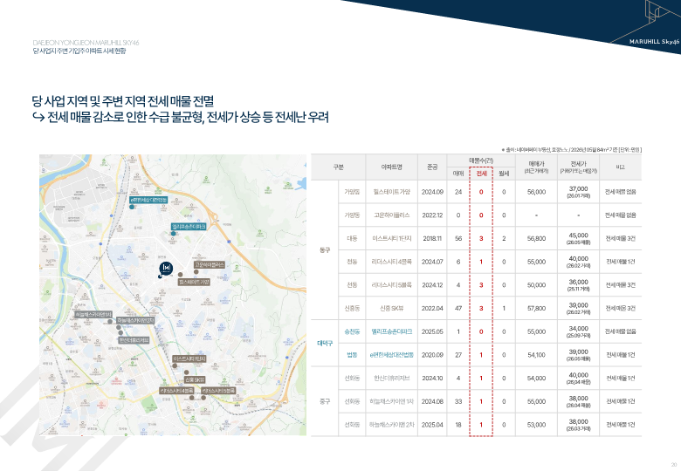Click the 중구 district cell
Screen dimensions: 681x471
pos(325,401)
